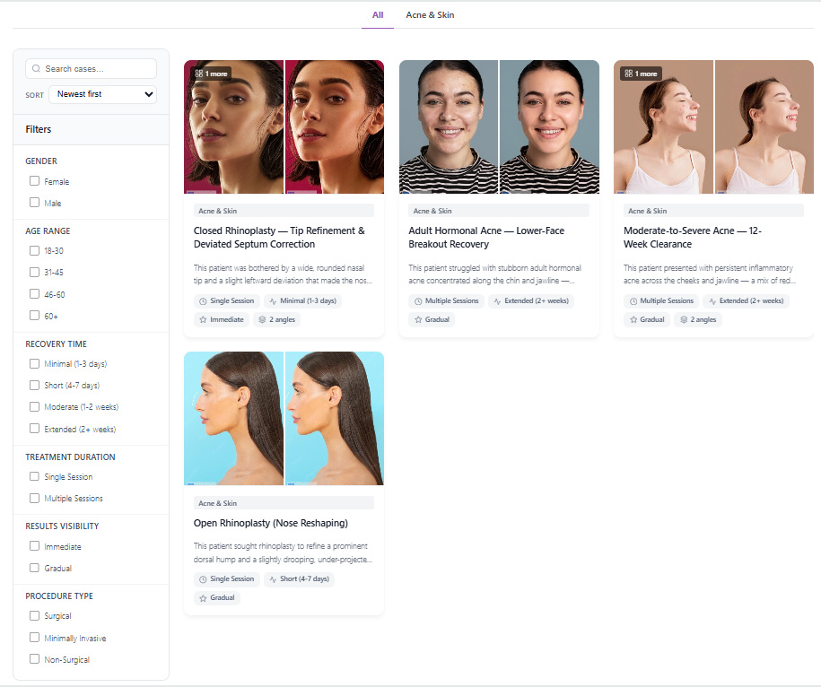View Moderate-to-Severe Acne before photo
The height and width of the screenshot is (687, 821).
tap(663, 126)
